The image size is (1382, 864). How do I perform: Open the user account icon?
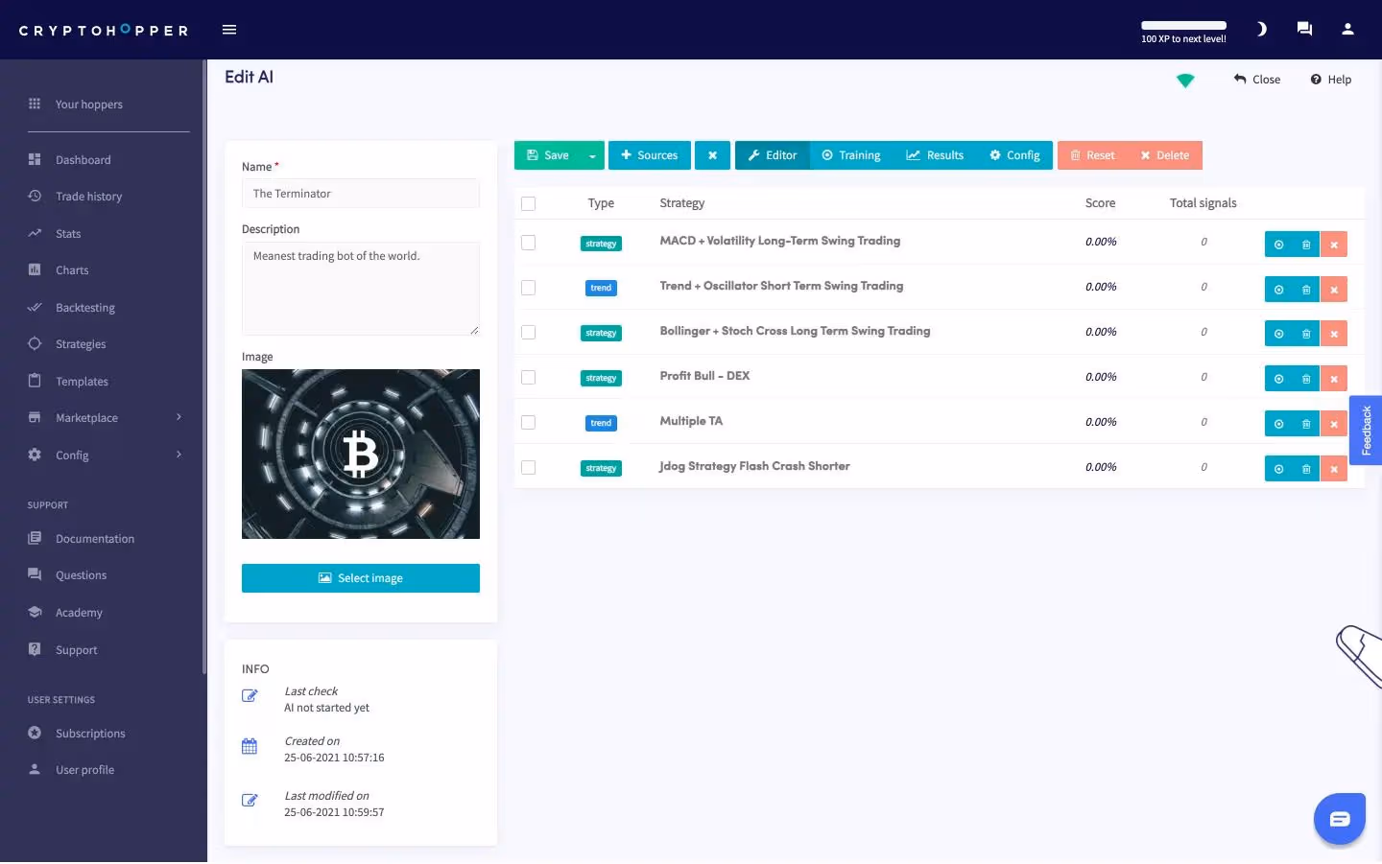(x=1347, y=29)
